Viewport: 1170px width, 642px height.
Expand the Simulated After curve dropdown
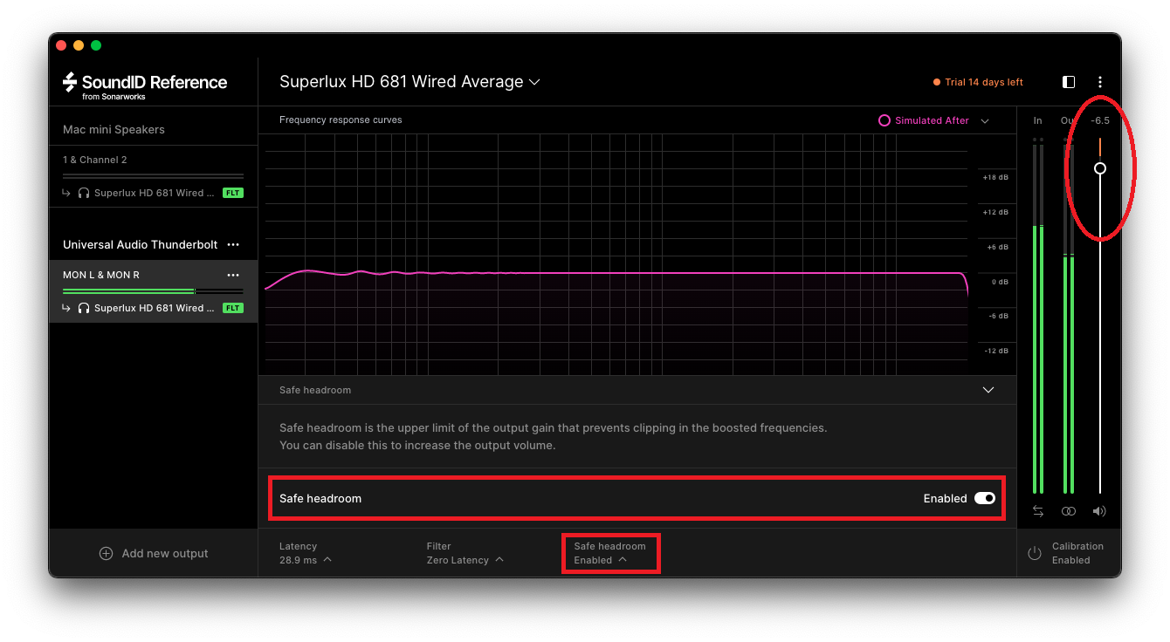click(985, 121)
